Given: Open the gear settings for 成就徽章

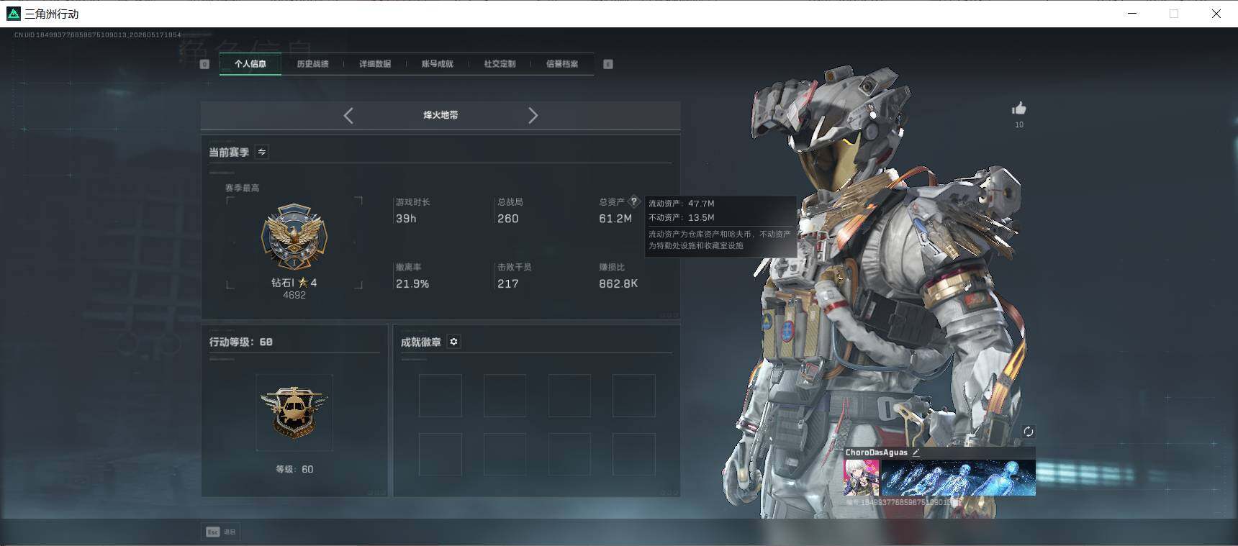Looking at the screenshot, I should 453,342.
